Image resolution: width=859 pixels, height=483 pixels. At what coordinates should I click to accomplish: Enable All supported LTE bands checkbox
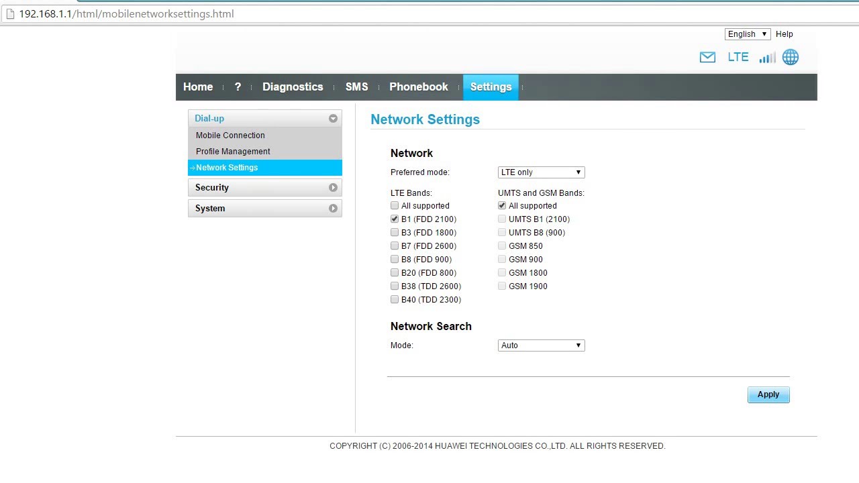(395, 206)
